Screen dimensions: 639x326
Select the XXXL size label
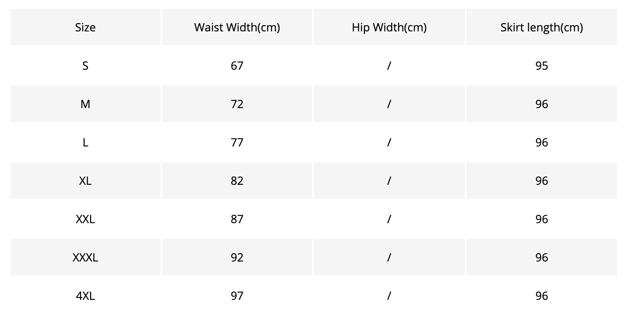click(85, 257)
